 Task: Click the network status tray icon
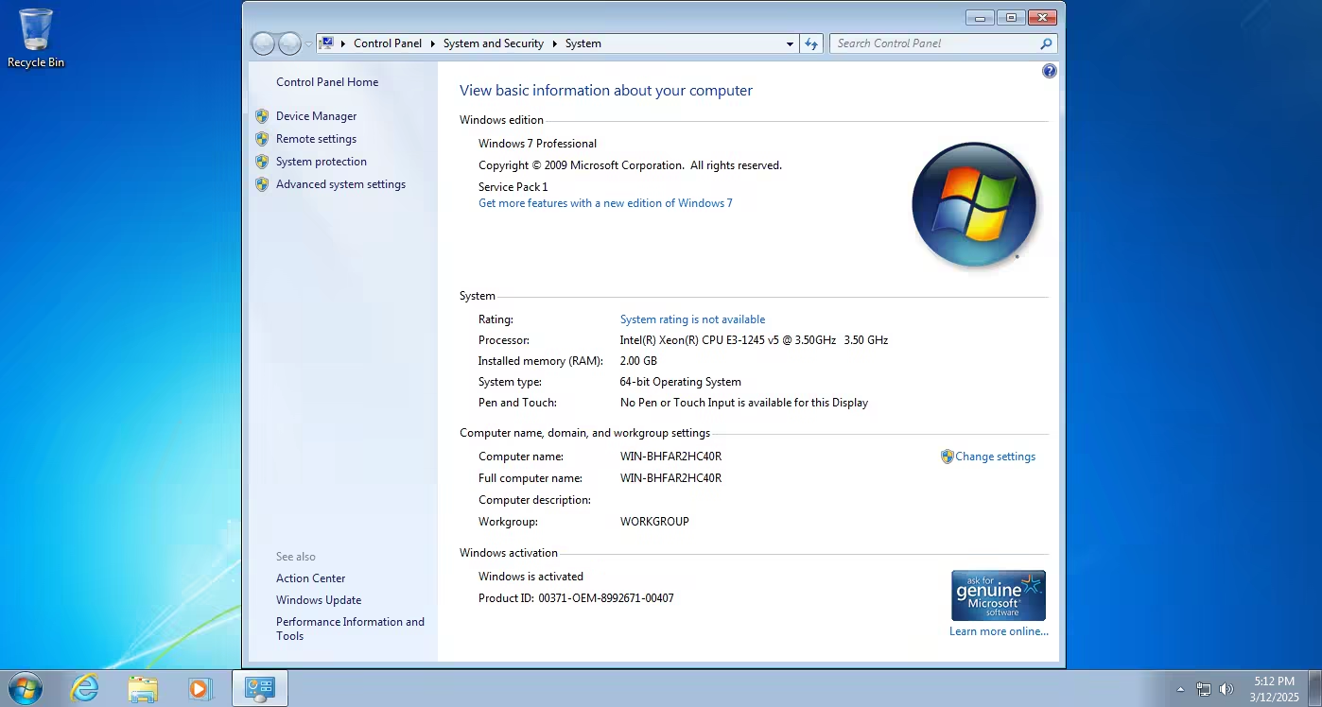(x=1204, y=689)
